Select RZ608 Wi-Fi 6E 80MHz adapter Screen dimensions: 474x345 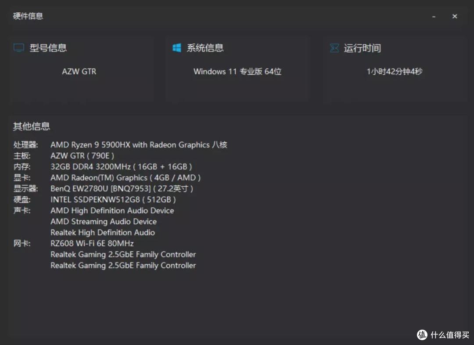coord(92,244)
